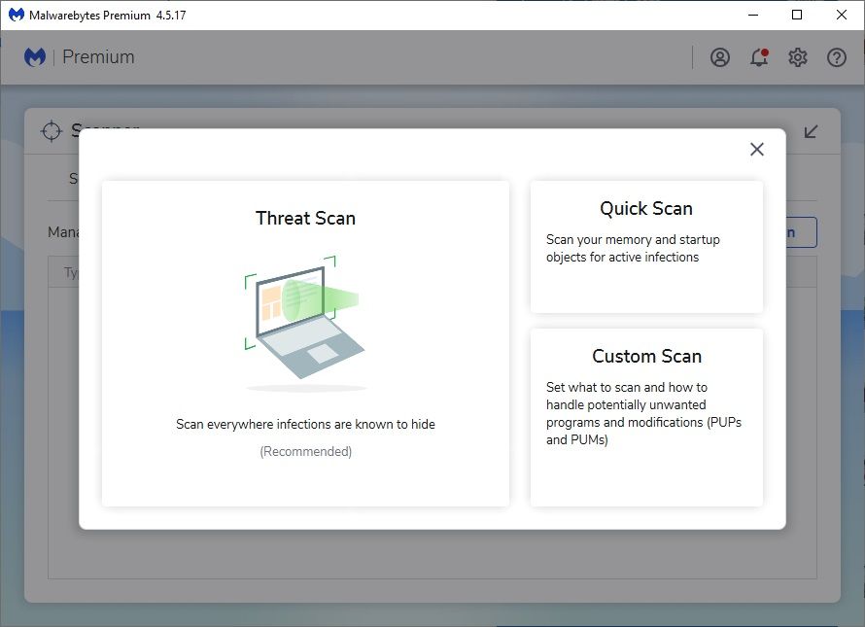Click the title bar Malwarebytes icon
The image size is (865, 627).
coord(16,15)
